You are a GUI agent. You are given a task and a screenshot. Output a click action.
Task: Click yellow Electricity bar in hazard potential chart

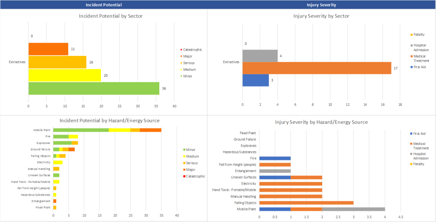pyautogui.click(x=58, y=162)
